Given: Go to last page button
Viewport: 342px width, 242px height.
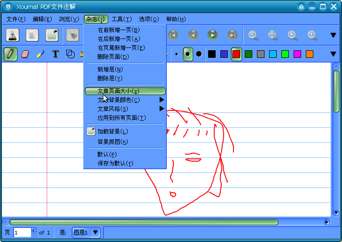Looking at the screenshot, I should click(x=232, y=35).
